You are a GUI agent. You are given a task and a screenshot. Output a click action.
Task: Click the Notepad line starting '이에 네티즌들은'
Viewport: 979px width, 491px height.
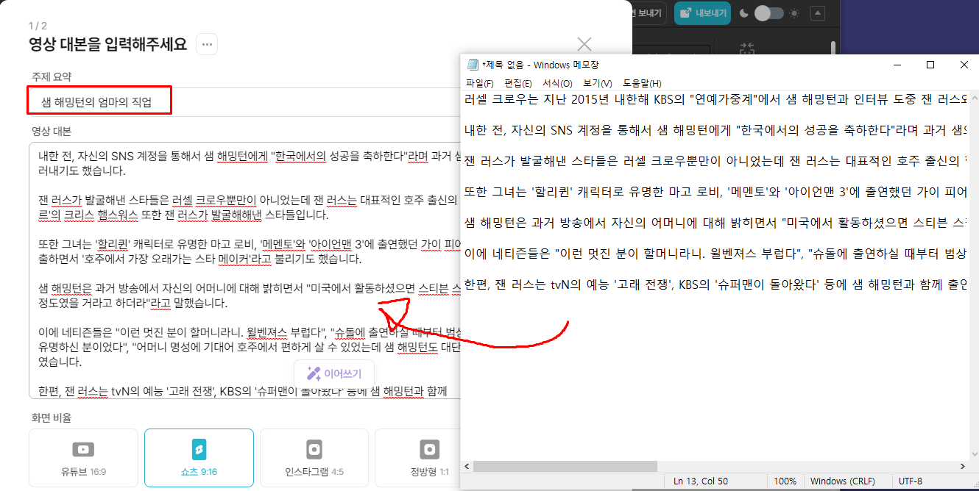[x=715, y=252]
